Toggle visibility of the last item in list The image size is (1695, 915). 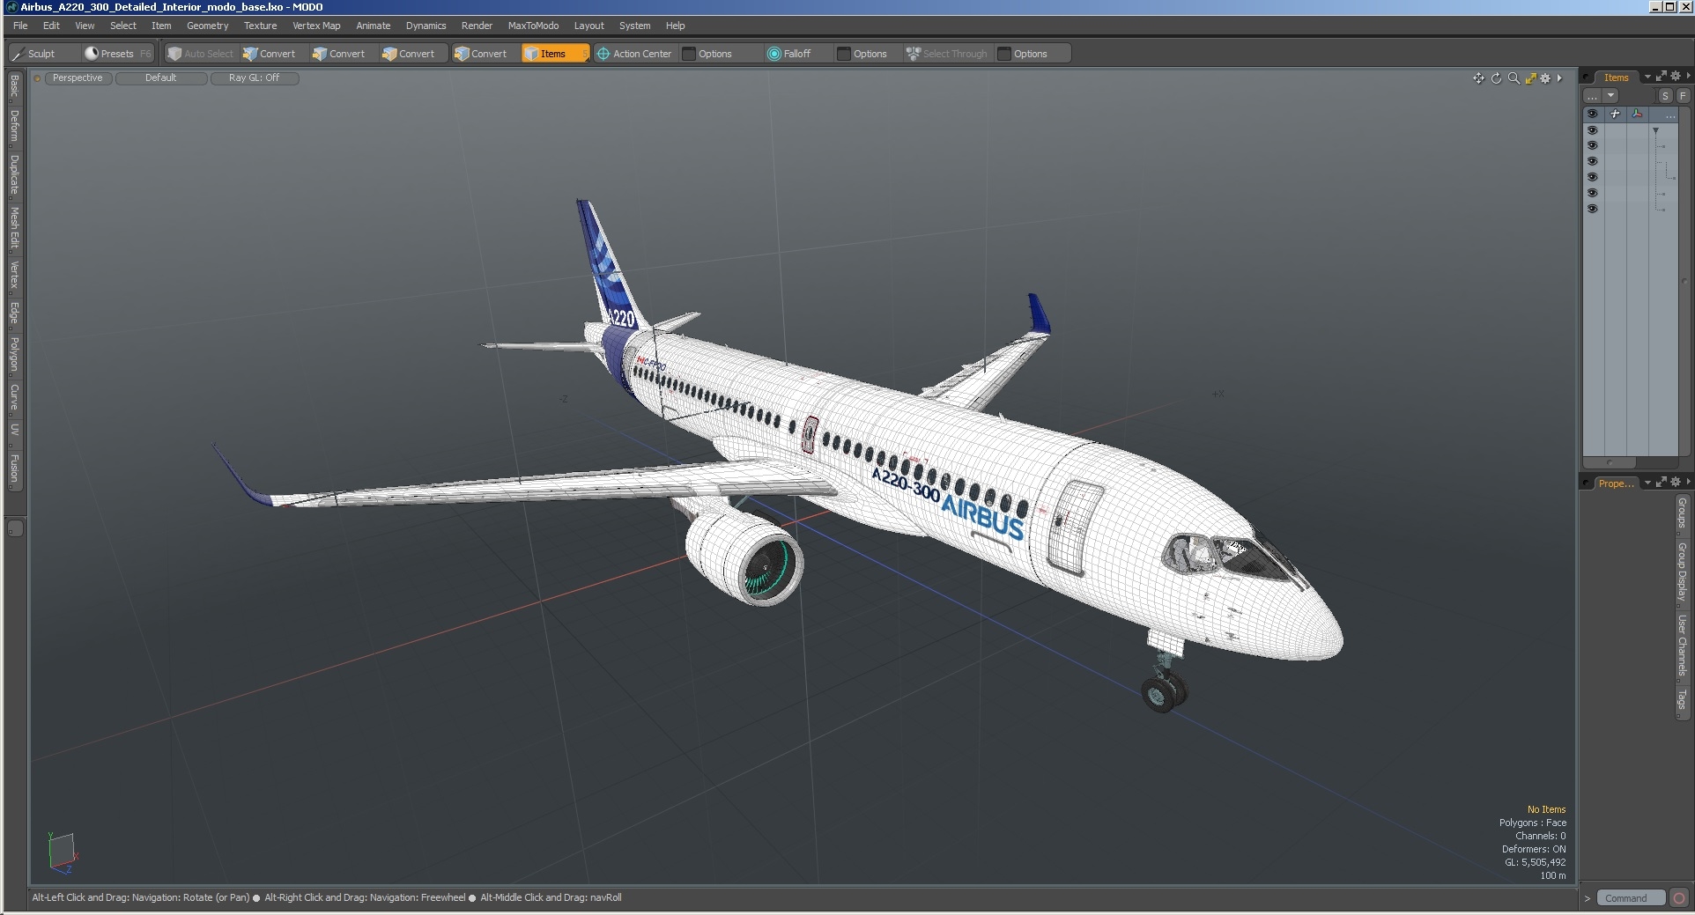coord(1593,208)
